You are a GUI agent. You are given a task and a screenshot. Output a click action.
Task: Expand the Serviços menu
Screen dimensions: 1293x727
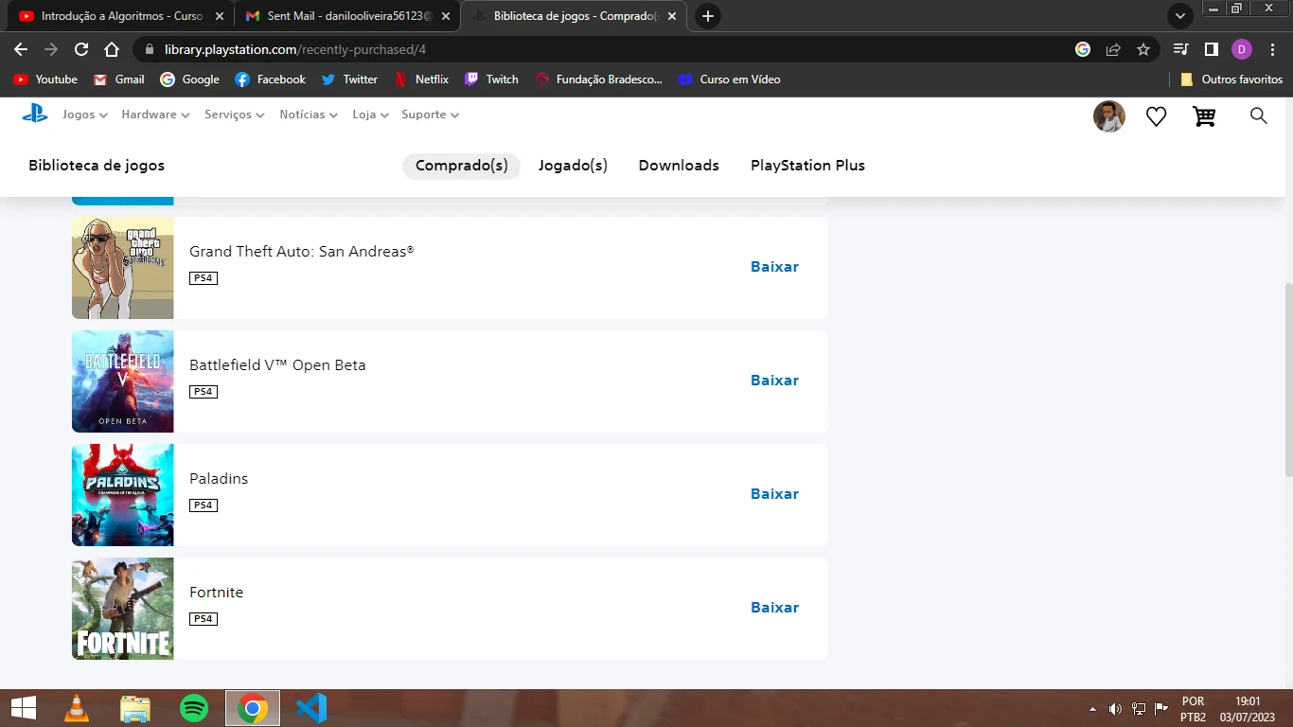pyautogui.click(x=235, y=115)
